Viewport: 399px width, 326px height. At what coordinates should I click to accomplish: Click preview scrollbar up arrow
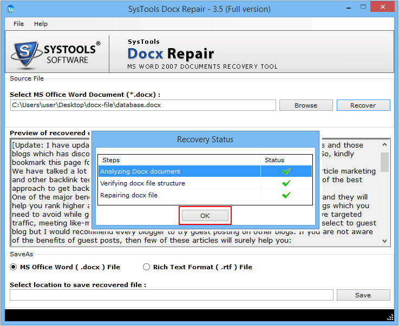384,144
